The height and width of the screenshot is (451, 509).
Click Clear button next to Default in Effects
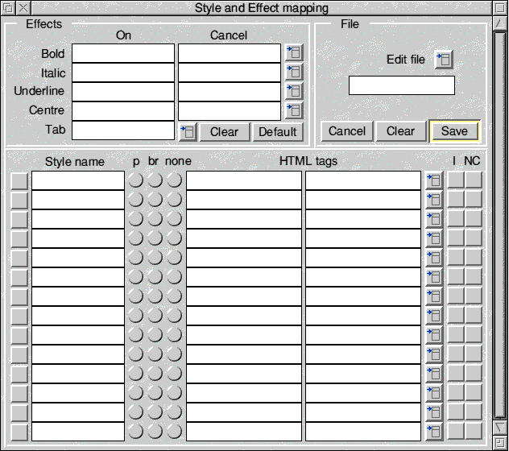224,131
